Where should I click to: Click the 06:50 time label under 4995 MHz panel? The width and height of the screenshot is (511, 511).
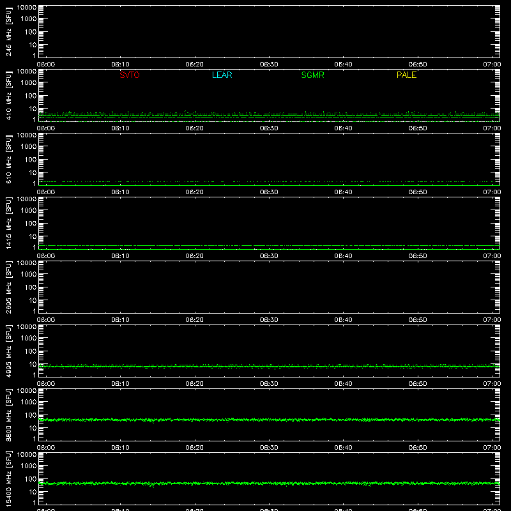[x=418, y=384]
